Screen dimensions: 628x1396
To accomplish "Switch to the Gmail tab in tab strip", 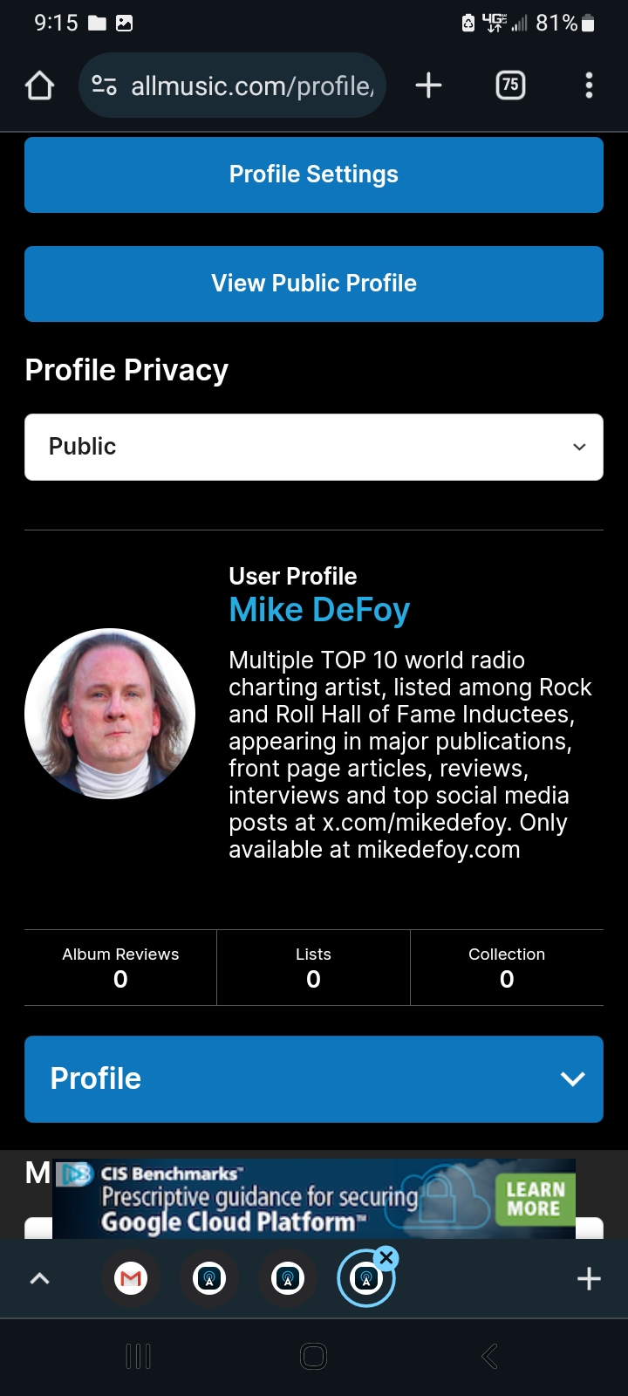I will (131, 1279).
